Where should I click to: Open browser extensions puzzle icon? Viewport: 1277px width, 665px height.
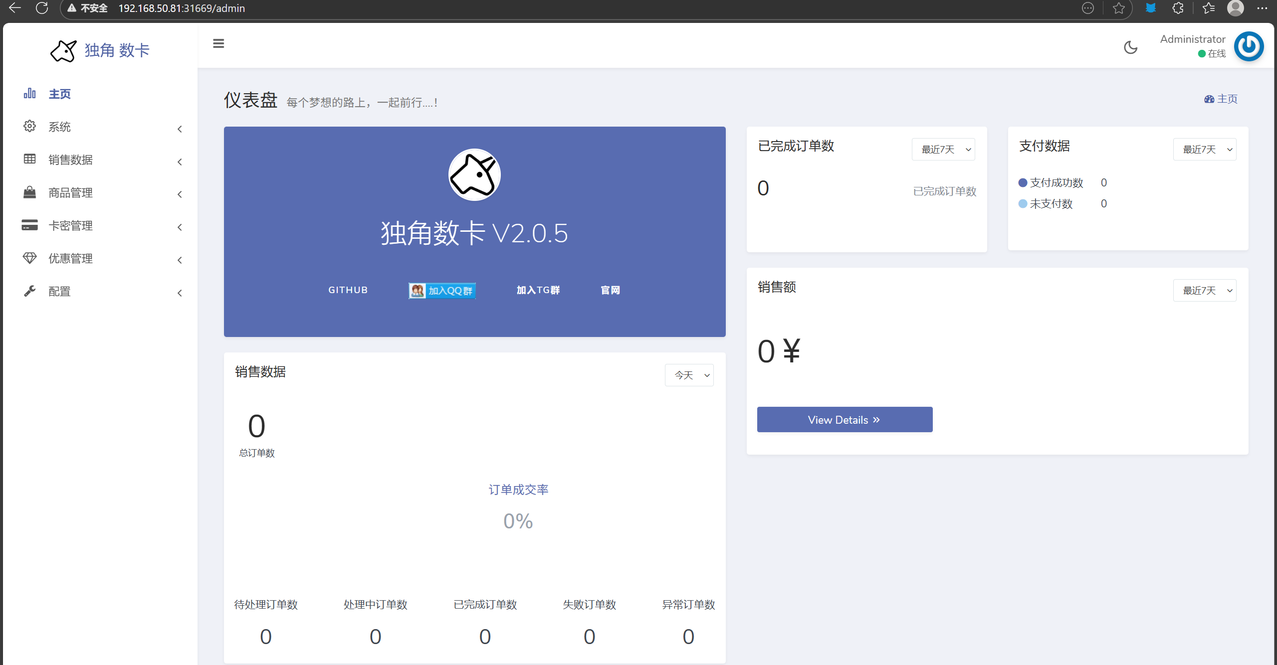1178,8
